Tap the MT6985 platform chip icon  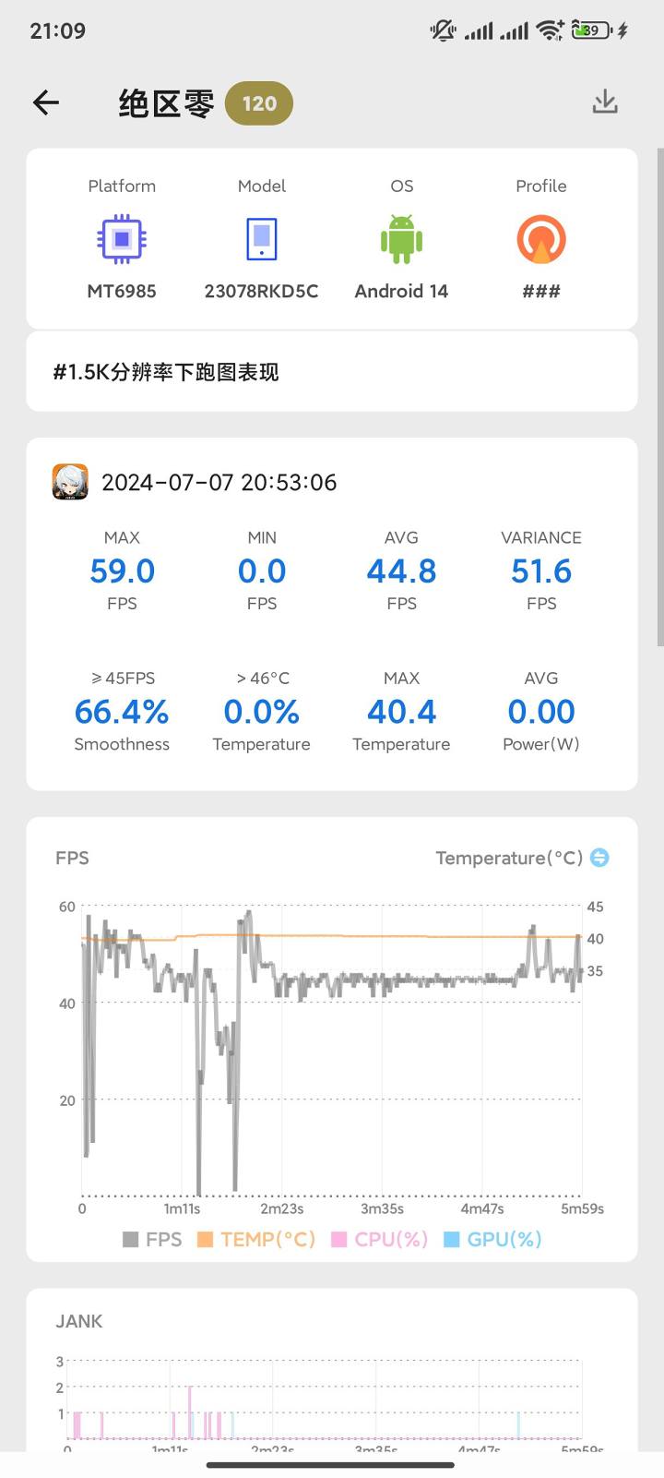point(122,240)
